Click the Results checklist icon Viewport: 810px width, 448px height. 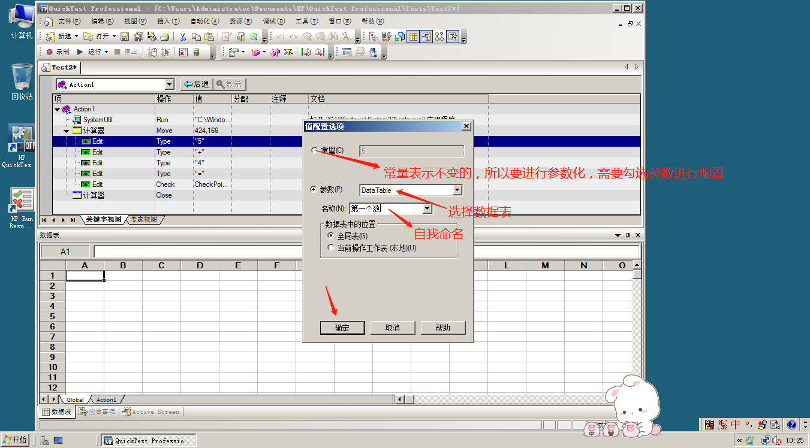coord(183,52)
